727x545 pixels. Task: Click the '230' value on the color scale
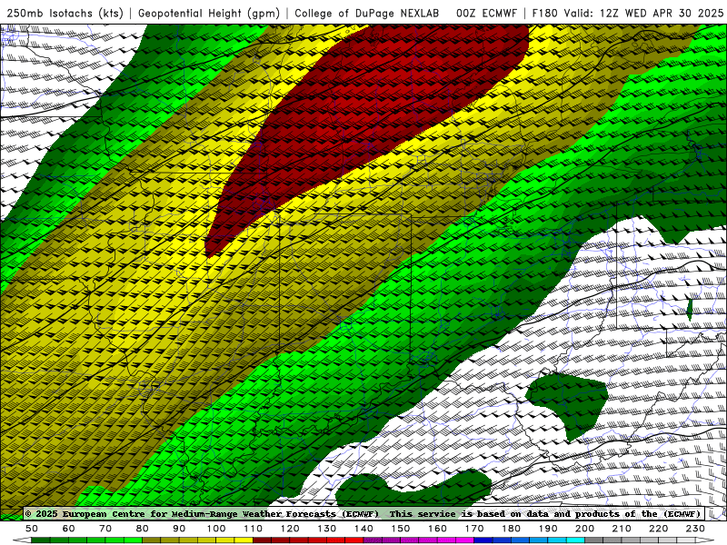click(695, 529)
